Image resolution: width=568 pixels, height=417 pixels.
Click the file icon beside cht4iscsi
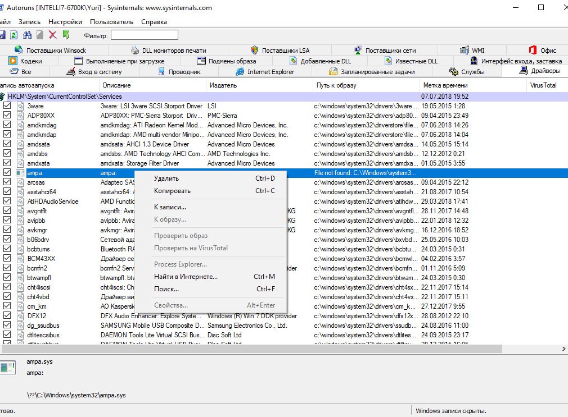[20, 287]
